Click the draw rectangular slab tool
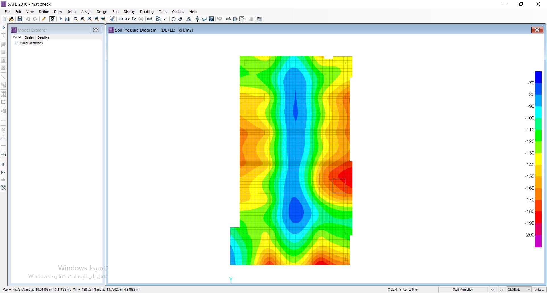Image resolution: width=547 pixels, height=293 pixels. [x=3, y=52]
